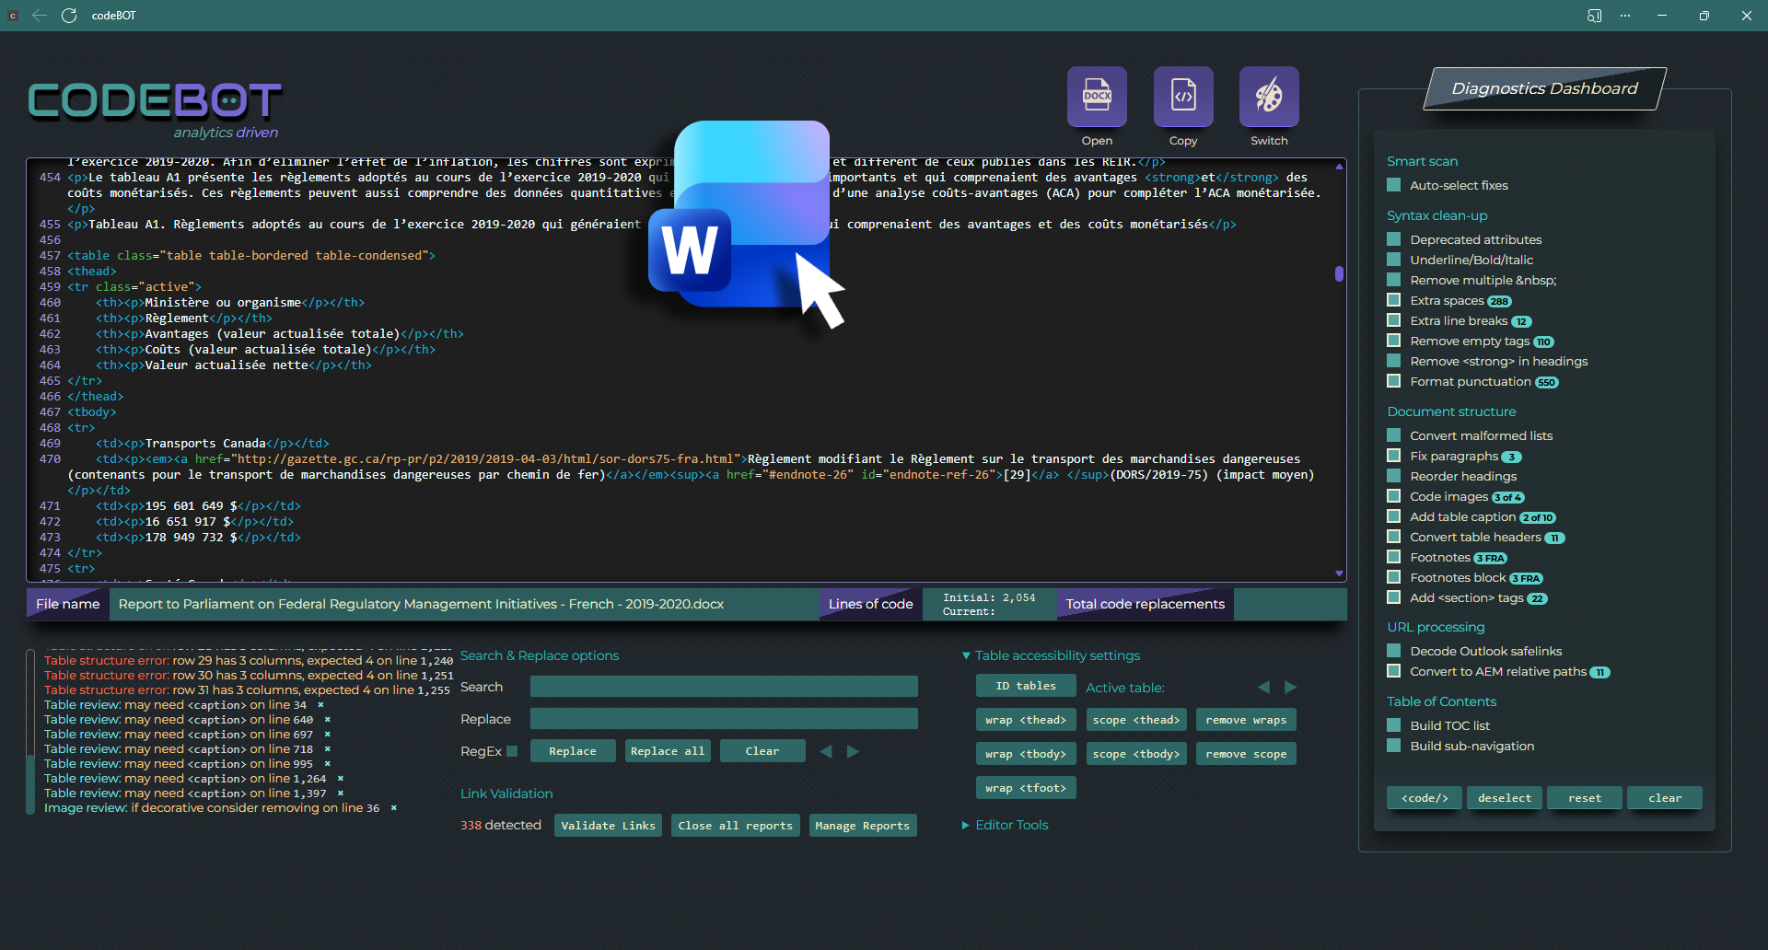Enable Auto-select fixes checkbox
Screen dimensions: 1768x950
[1393, 185]
